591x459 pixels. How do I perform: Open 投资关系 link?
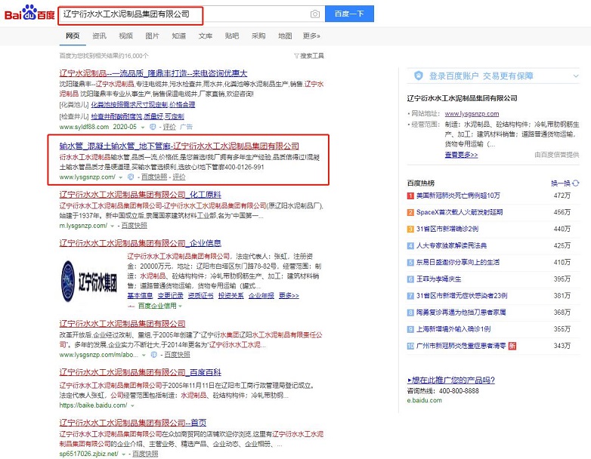click(x=231, y=296)
